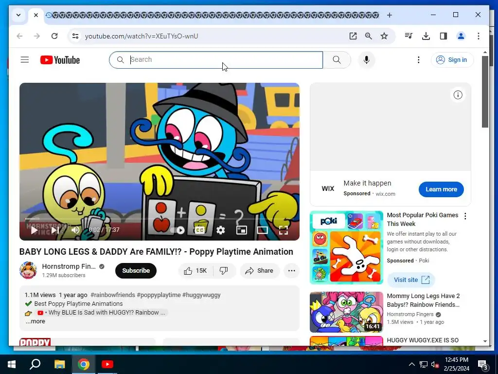Enable theater mode
The width and height of the screenshot is (498, 374).
tap(262, 230)
